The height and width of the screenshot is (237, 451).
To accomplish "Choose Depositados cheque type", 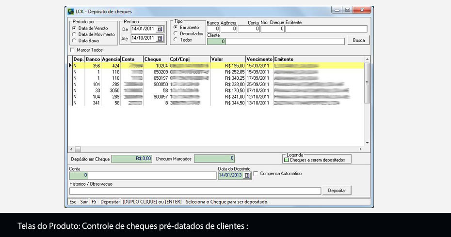I will point(176,33).
